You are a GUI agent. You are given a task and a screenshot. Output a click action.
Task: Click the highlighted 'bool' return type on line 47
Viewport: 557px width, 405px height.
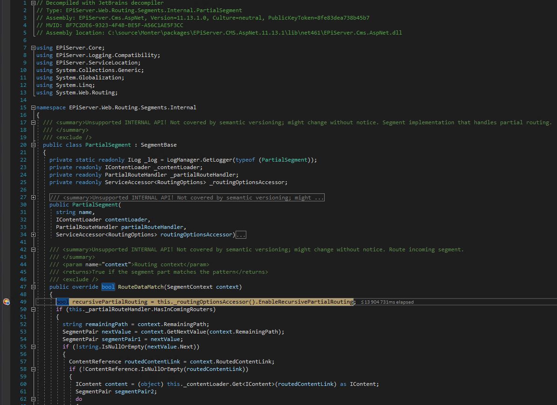coord(108,287)
